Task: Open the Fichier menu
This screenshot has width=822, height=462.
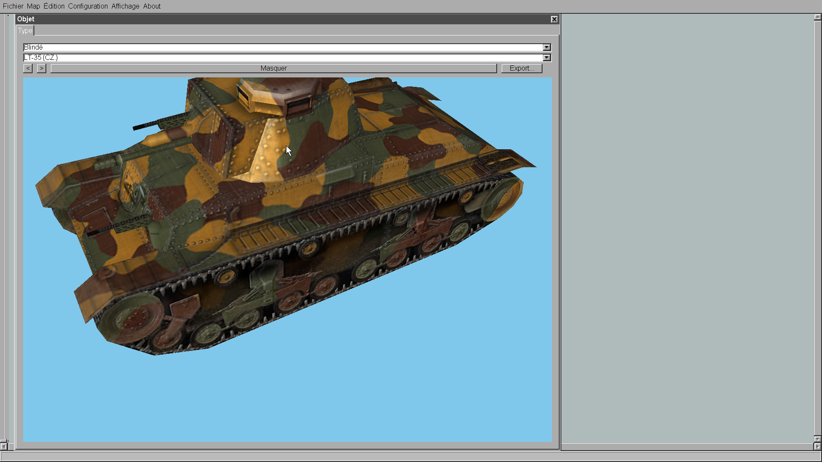Action: [x=13, y=6]
